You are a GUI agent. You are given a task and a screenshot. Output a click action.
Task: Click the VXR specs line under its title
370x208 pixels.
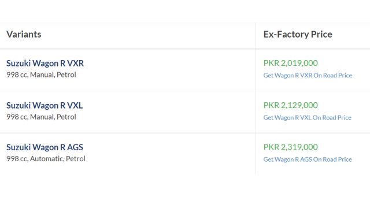coord(41,75)
